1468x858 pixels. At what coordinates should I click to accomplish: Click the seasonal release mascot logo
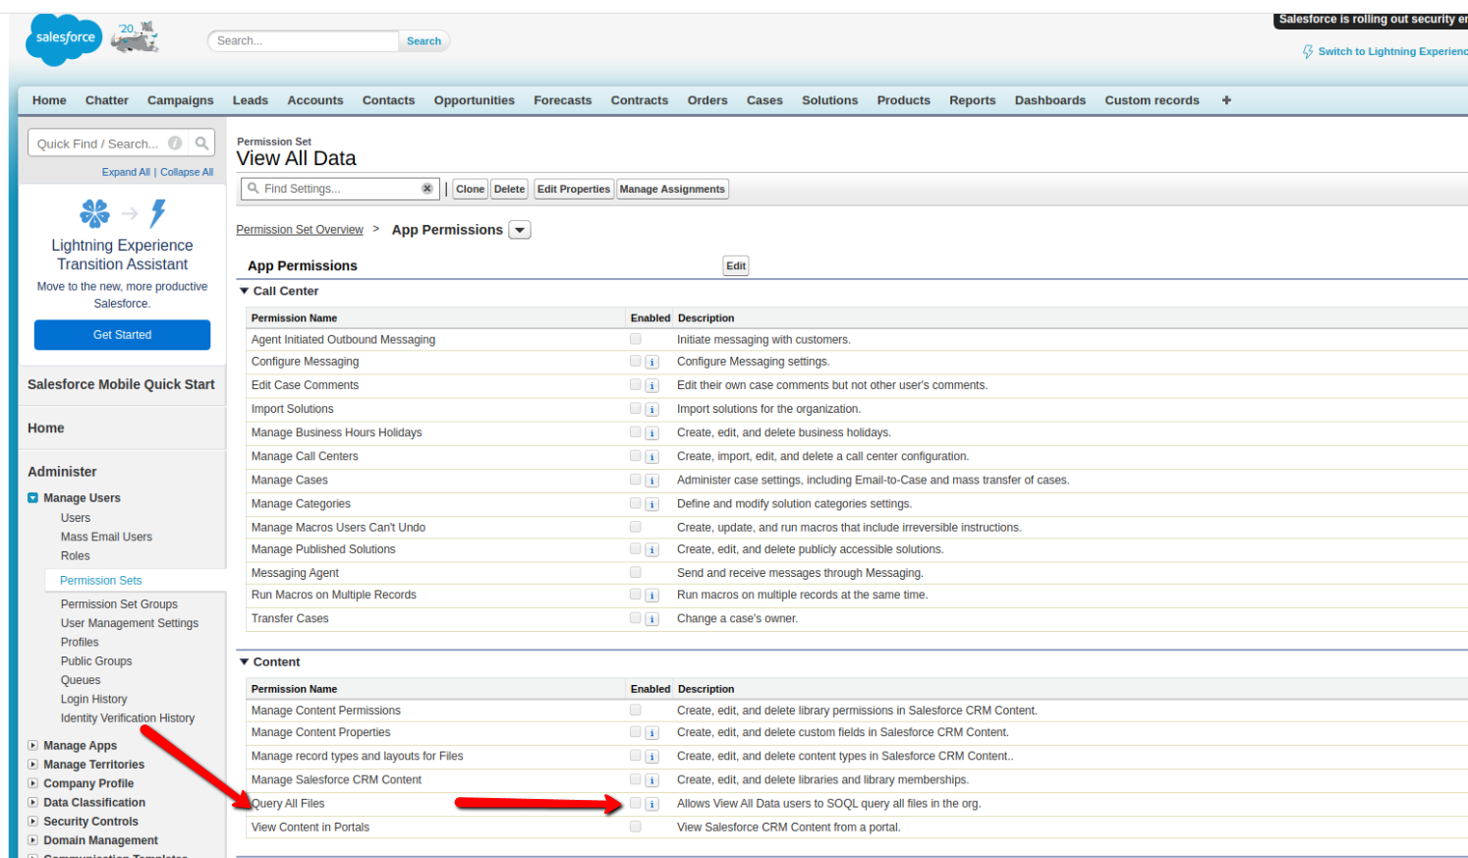click(x=135, y=37)
